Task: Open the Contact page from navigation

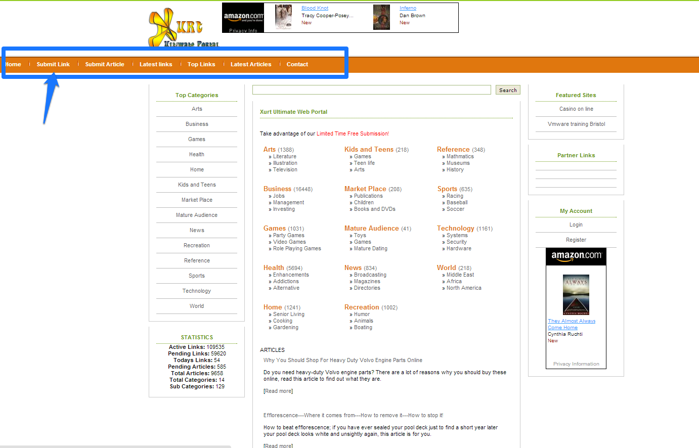Action: [297, 64]
